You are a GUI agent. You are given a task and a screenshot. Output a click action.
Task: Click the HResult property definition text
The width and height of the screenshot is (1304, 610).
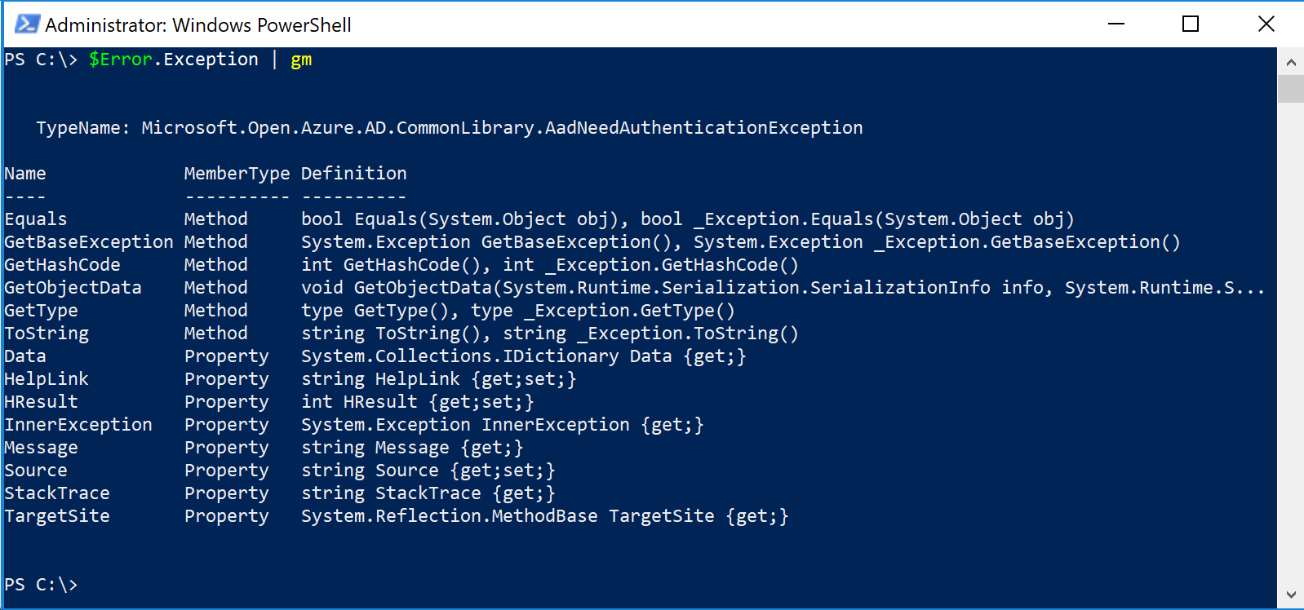[x=416, y=401]
